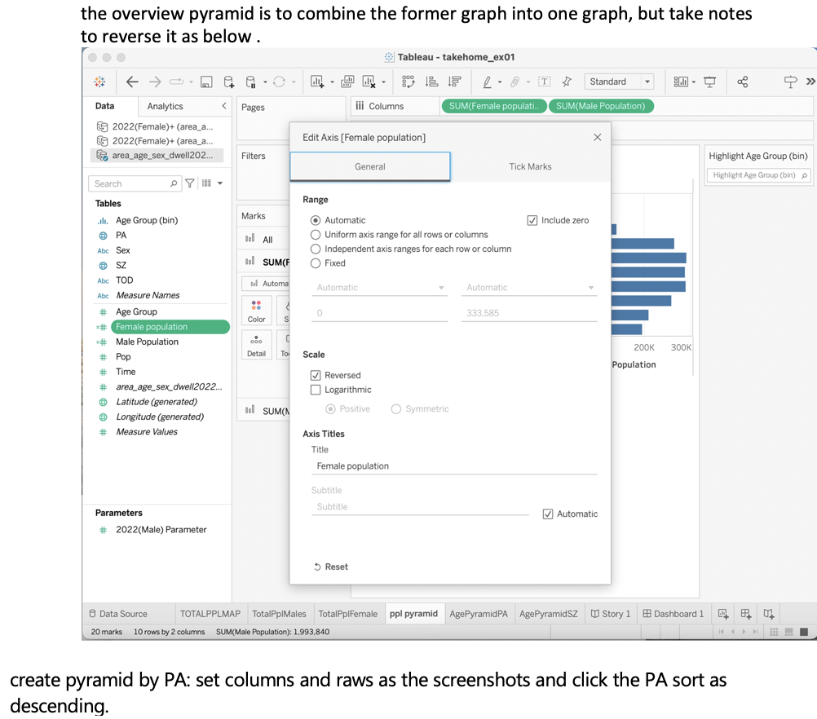Select the Fixed range radio button
This screenshot has width=817, height=719.
[316, 263]
